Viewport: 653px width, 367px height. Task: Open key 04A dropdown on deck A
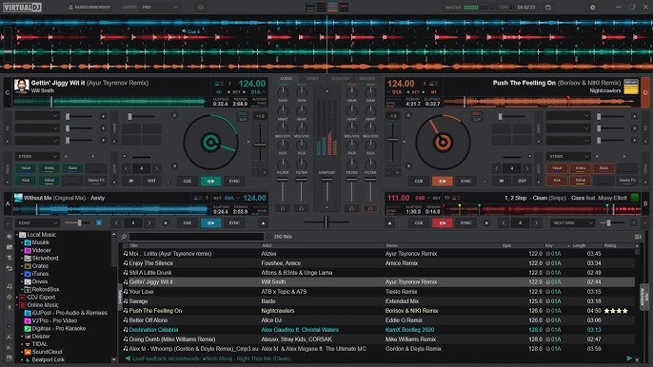(x=232, y=198)
